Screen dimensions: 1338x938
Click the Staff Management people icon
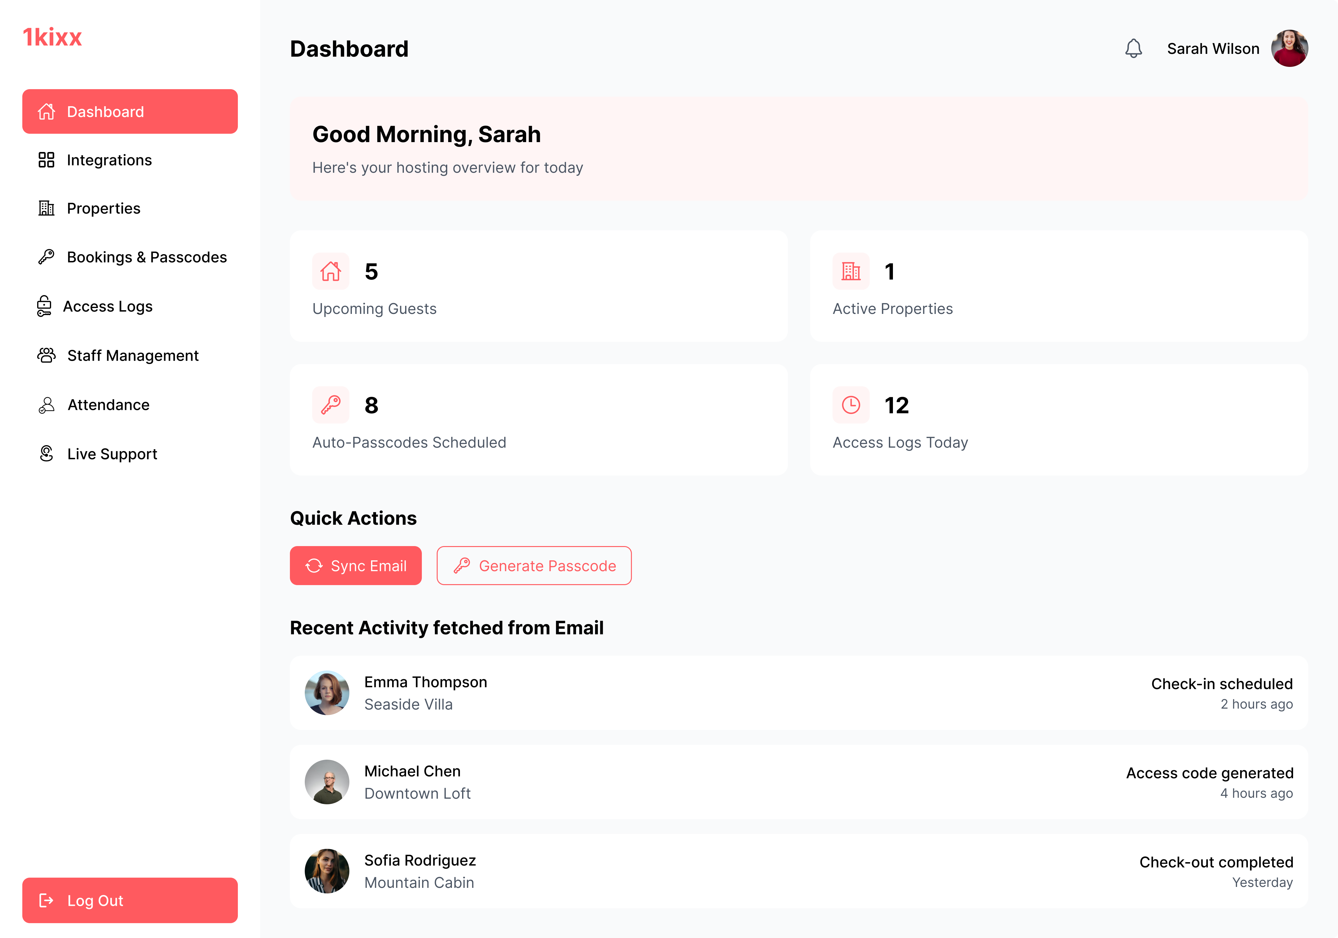(46, 355)
